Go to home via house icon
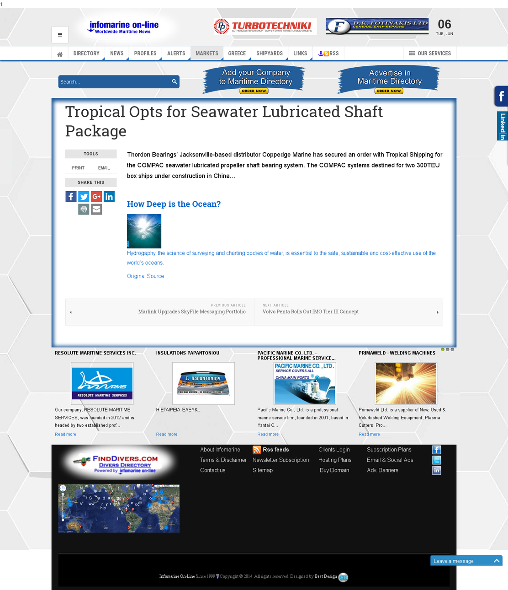The height and width of the screenshot is (590, 508). 60,54
